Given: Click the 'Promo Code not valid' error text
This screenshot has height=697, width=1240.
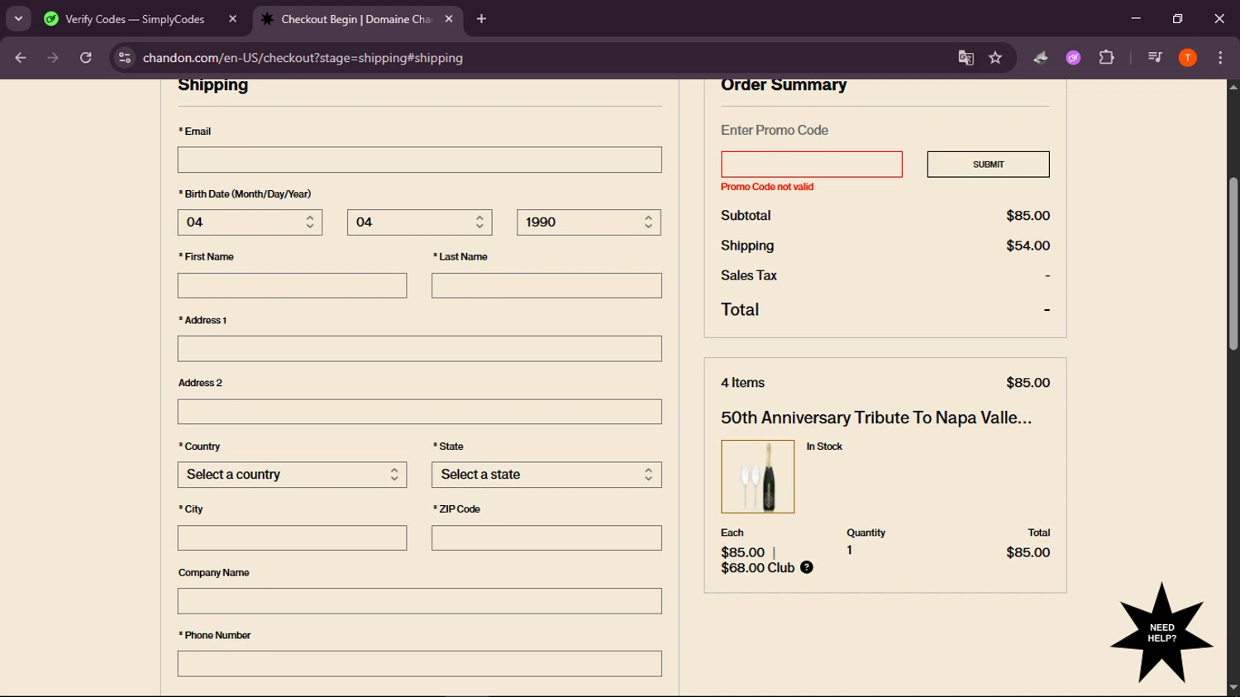Looking at the screenshot, I should coord(767,187).
